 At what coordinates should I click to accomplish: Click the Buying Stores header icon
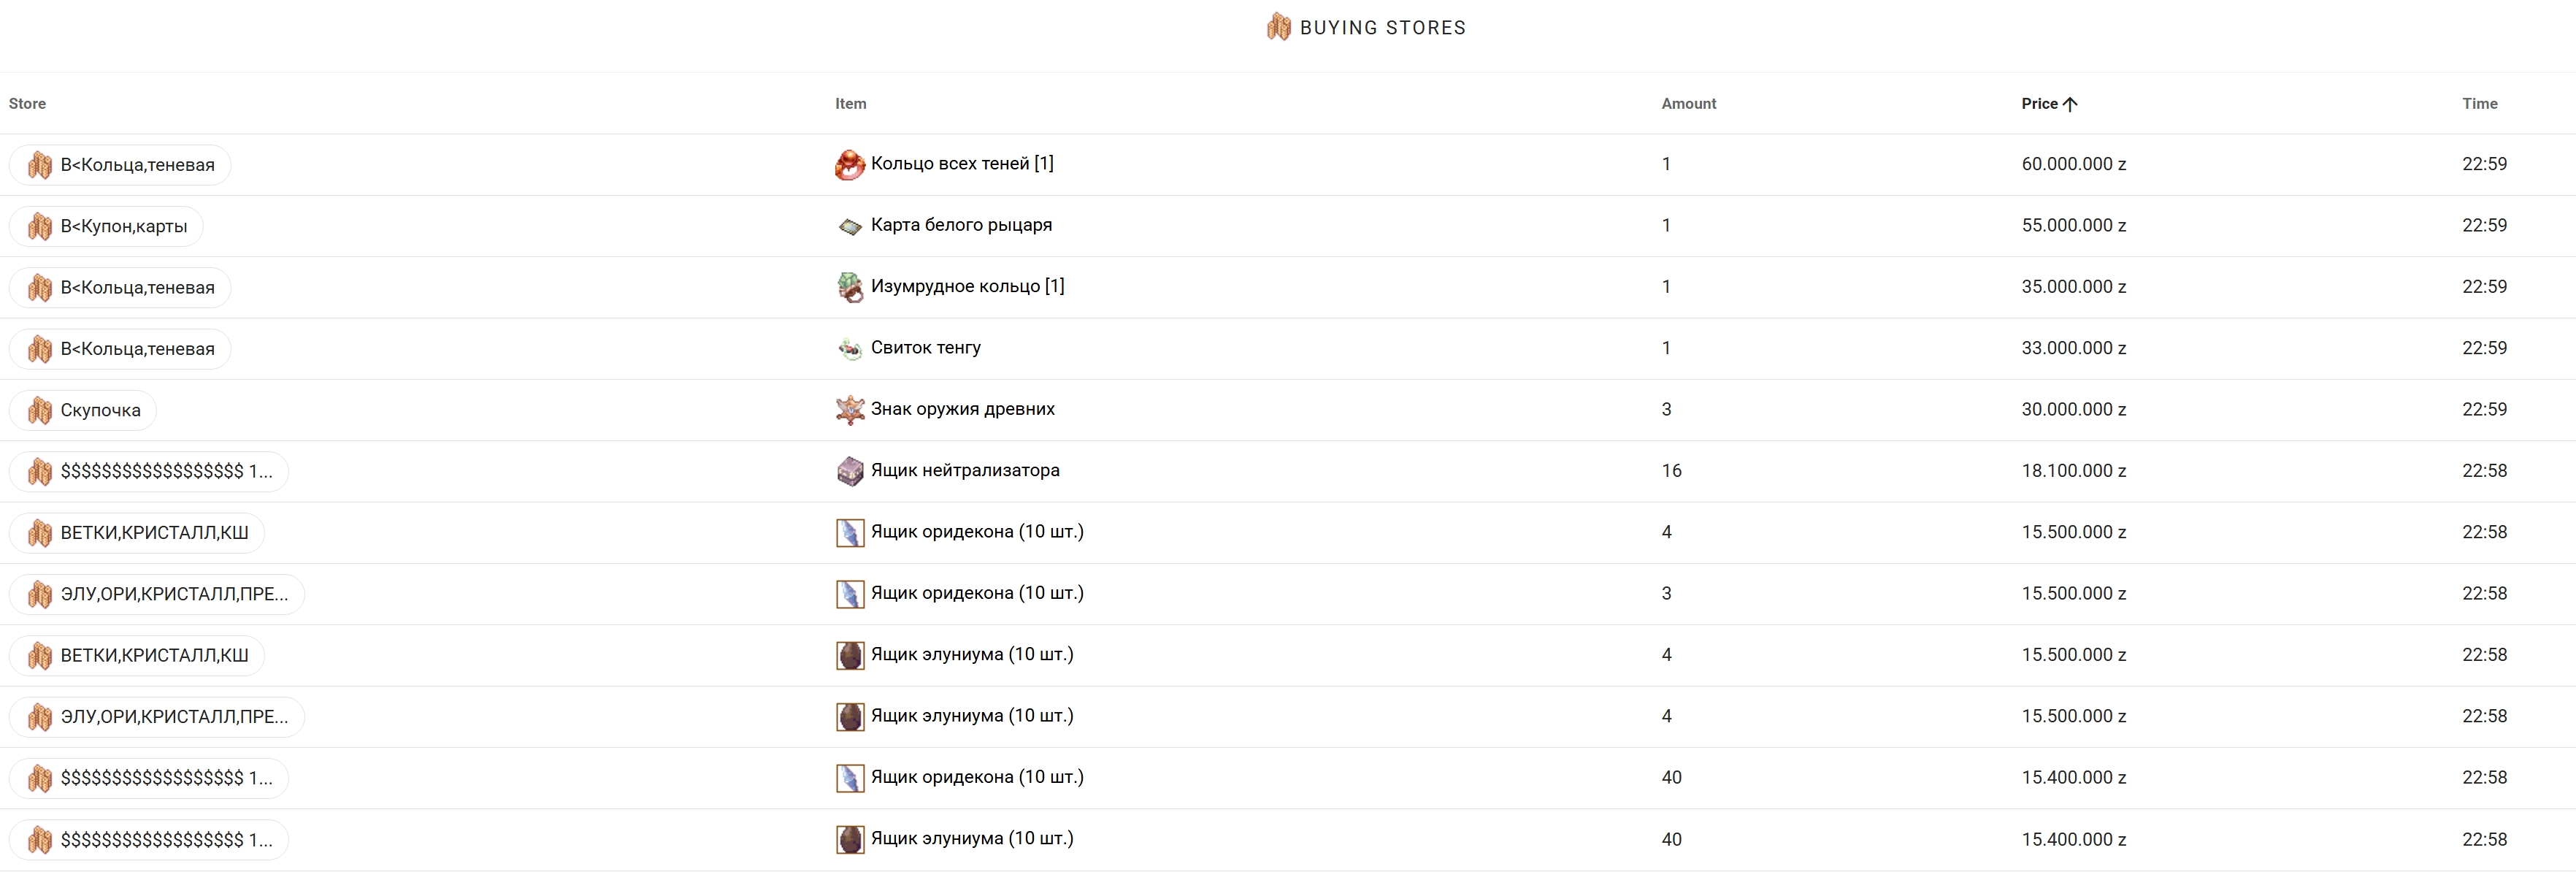(1278, 27)
